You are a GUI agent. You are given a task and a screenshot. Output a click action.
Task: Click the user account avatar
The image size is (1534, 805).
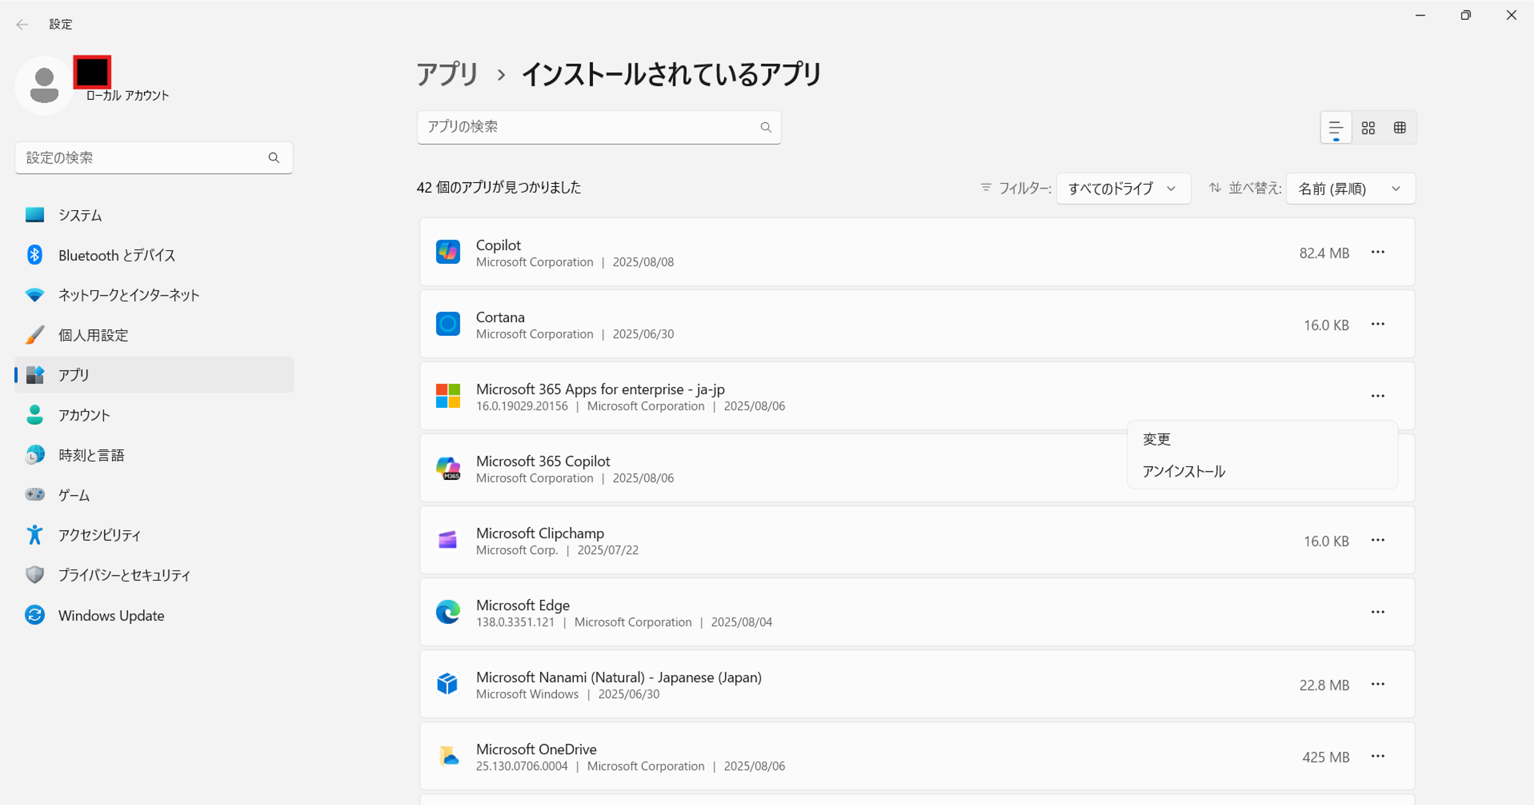point(44,86)
